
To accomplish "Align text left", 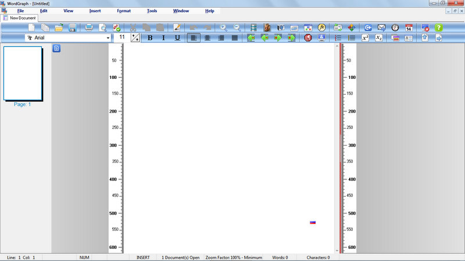I will pos(194,38).
